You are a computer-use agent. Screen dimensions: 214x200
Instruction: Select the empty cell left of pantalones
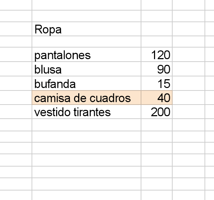[x=16, y=55]
